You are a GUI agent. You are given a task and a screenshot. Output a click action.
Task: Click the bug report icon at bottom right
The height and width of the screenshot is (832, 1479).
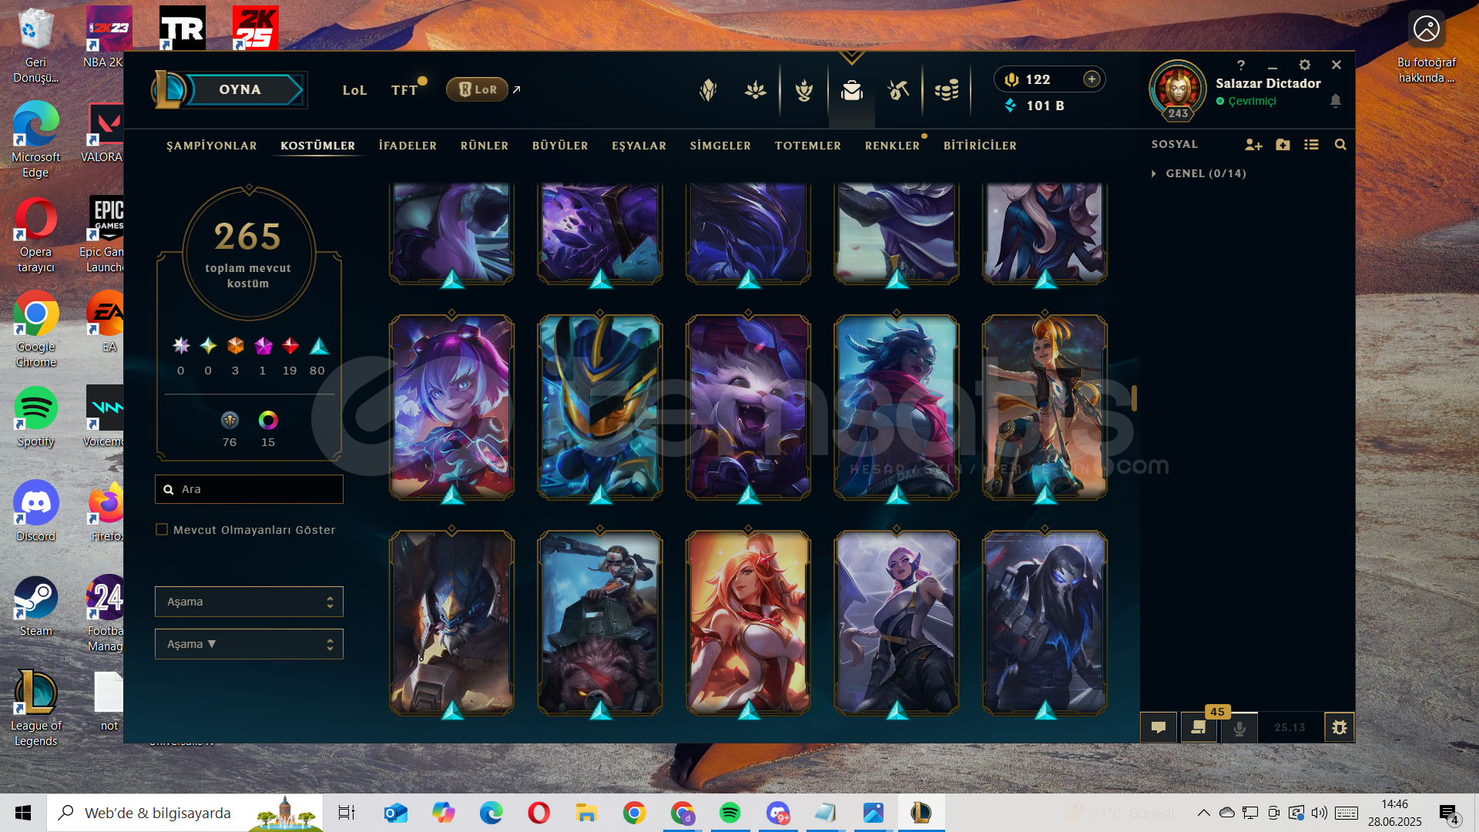point(1340,727)
